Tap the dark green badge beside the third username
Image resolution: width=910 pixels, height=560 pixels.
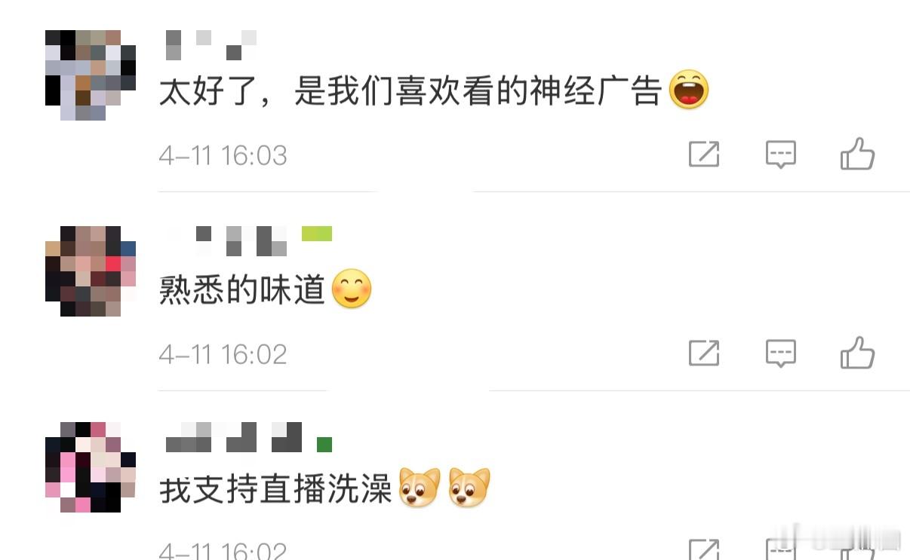pos(324,445)
